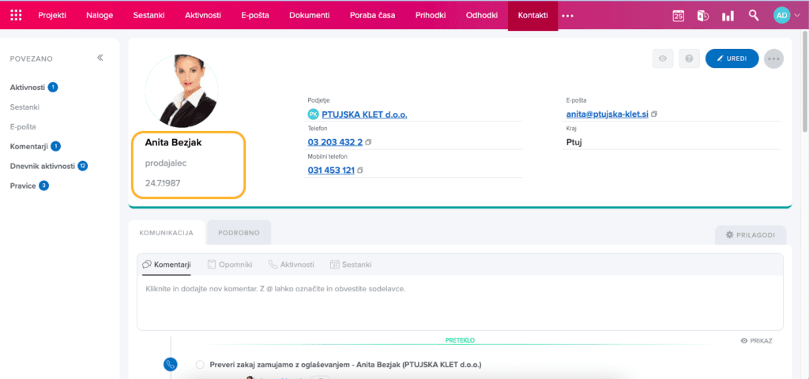
Task: Collapse the Povezano sidebar panel
Action: [x=100, y=58]
